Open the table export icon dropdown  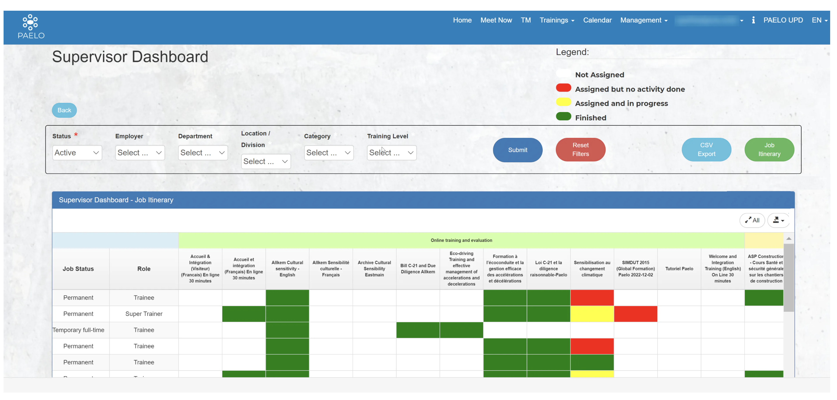pyautogui.click(x=778, y=220)
